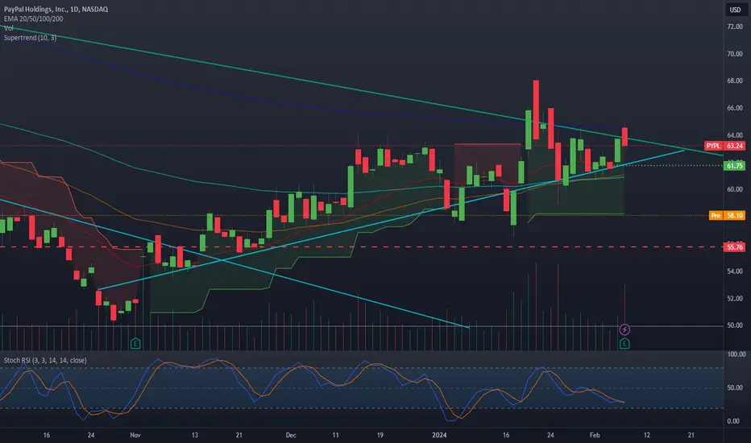The image size is (751, 443).
Task: Click the 0.00 value on the Stoch RSI scale
Action: click(733, 421)
